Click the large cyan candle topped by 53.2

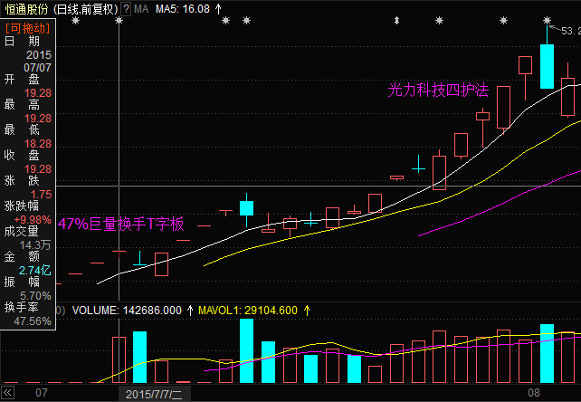coord(547,66)
